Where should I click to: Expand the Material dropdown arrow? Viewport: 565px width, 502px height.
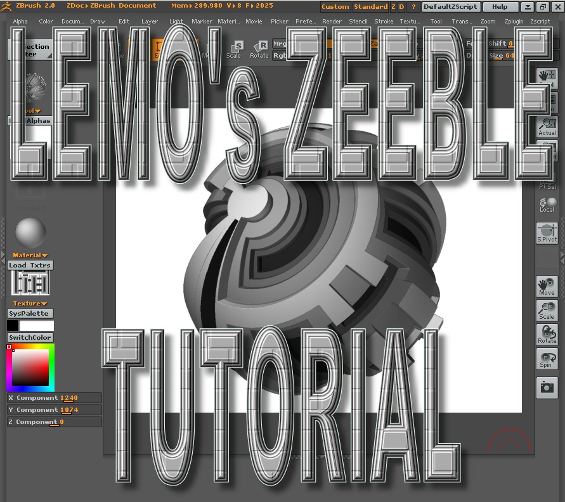(44, 255)
